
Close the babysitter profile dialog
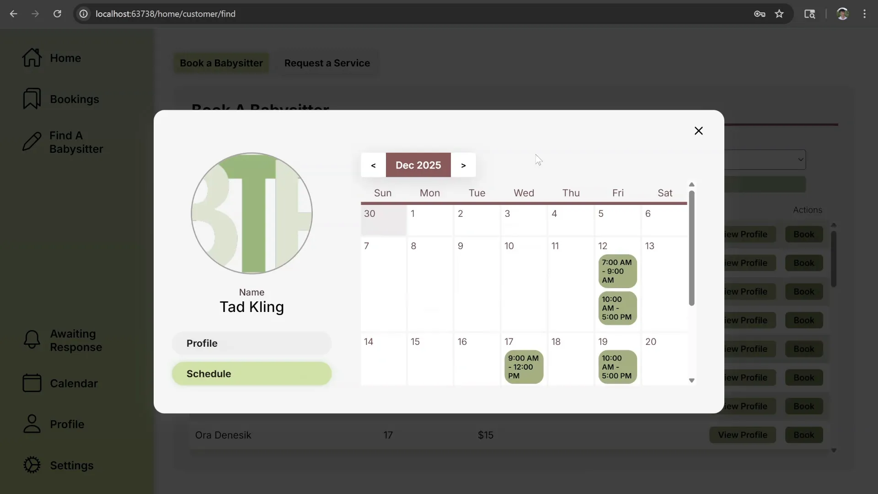(698, 131)
